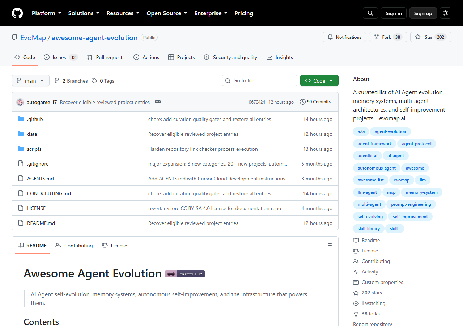Switch to the Insights tab
This screenshot has height=326, width=463.
pos(280,57)
